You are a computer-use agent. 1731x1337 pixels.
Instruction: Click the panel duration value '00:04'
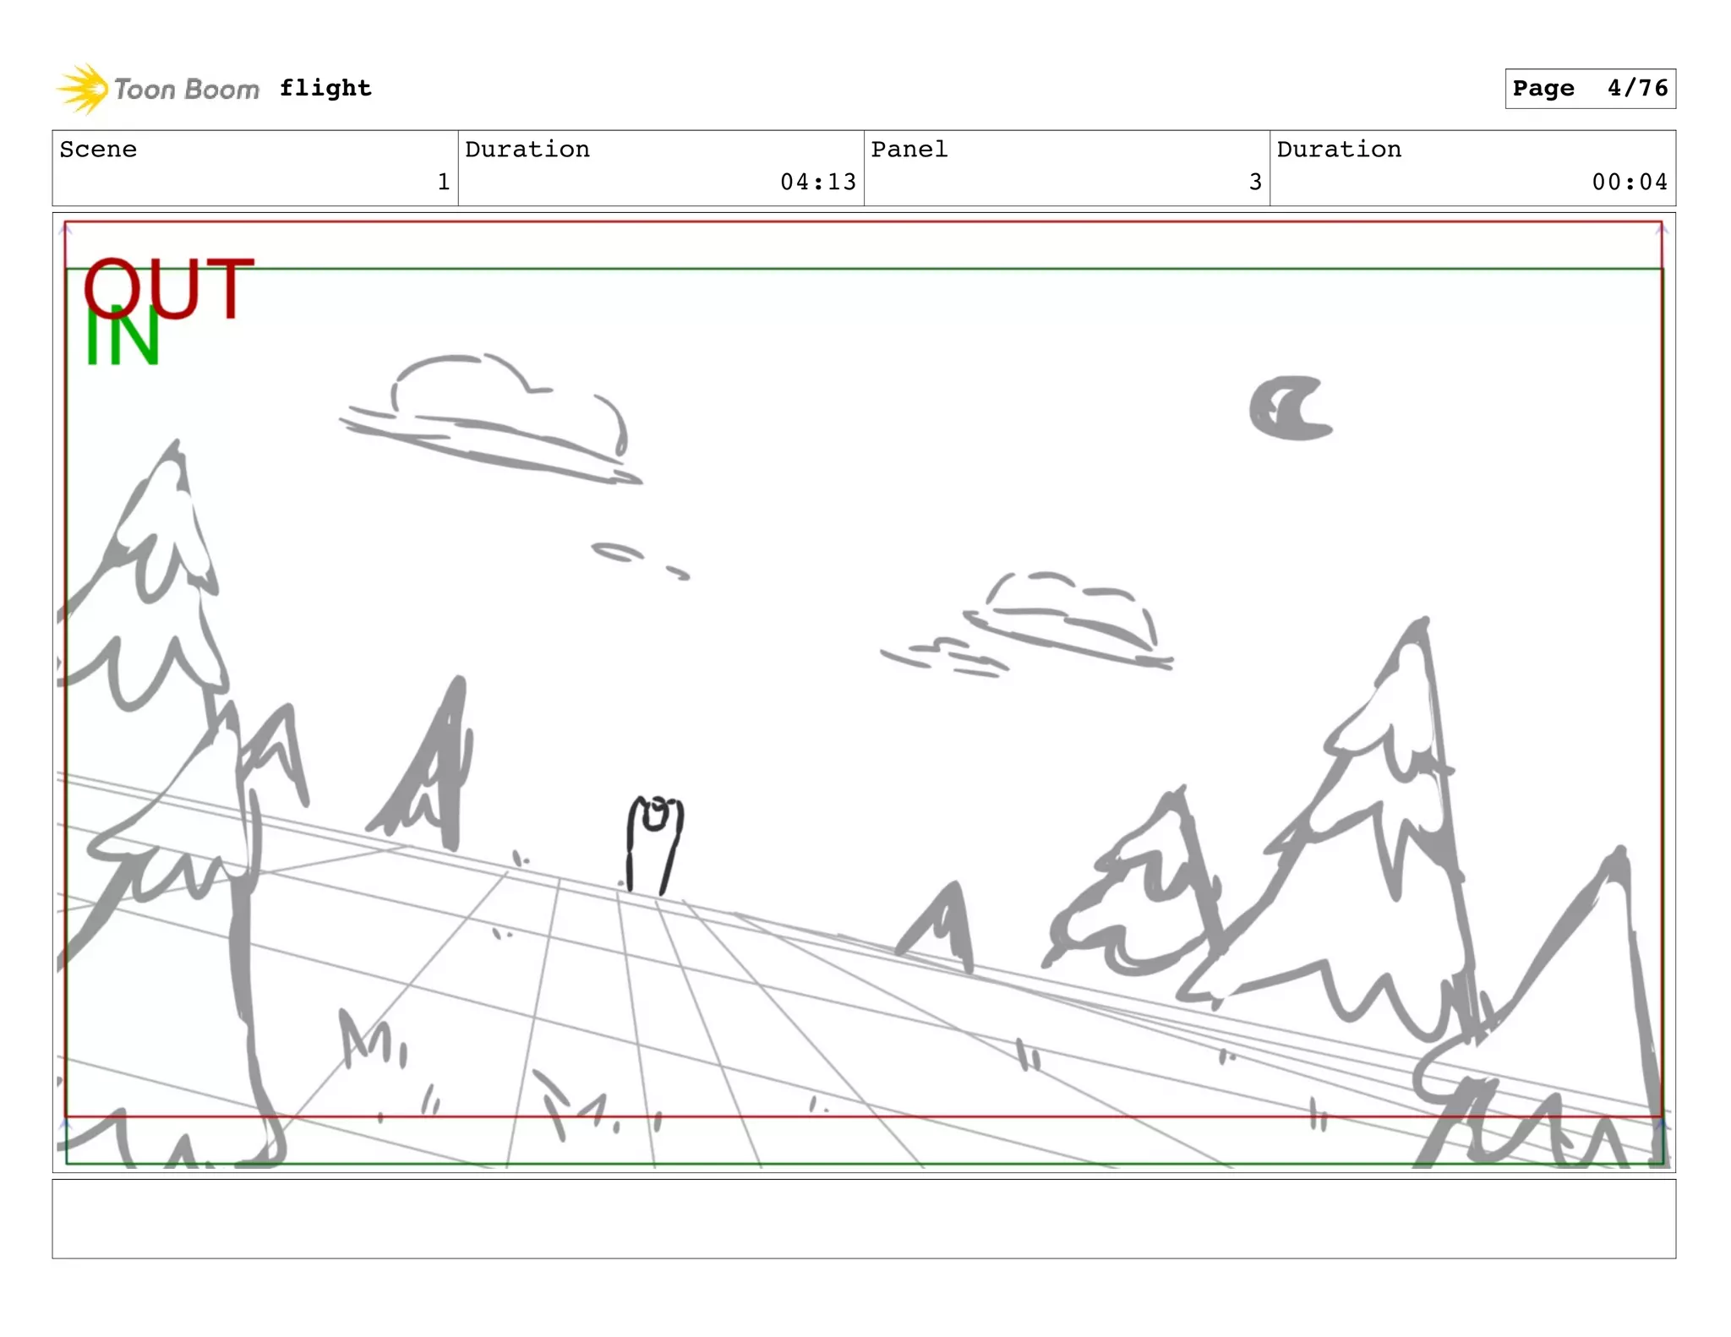1629,182
